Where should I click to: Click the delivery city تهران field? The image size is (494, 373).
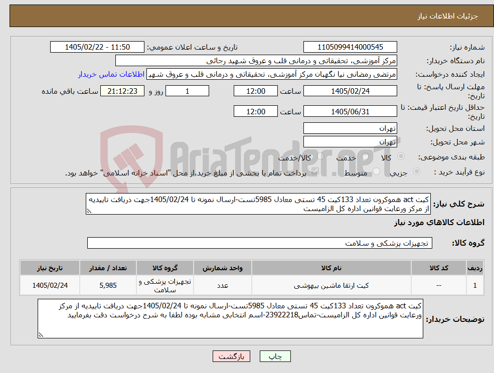pyautogui.click(x=350, y=142)
